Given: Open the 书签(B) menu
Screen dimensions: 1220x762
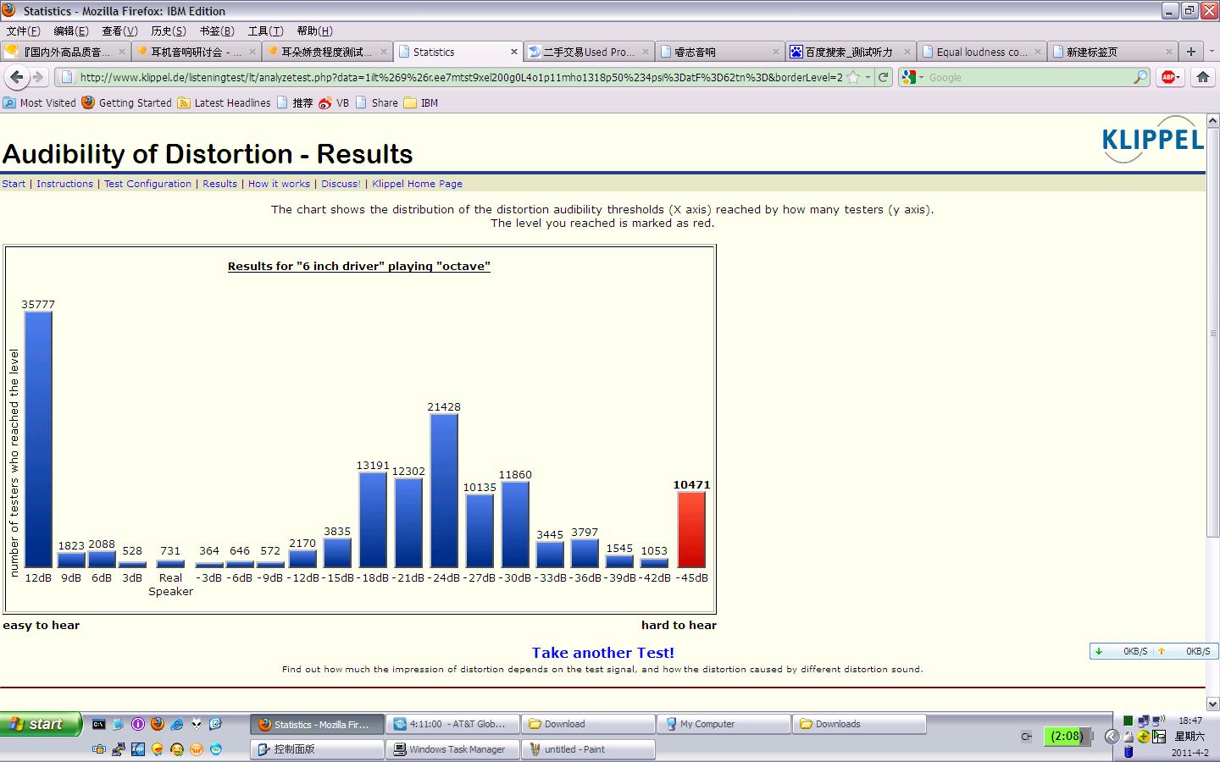Looking at the screenshot, I should click(x=217, y=30).
